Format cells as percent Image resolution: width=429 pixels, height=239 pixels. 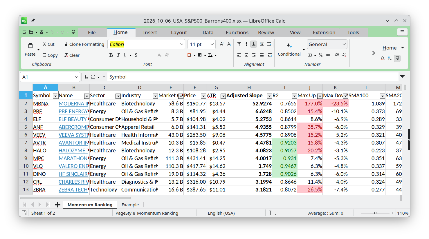tap(320, 55)
